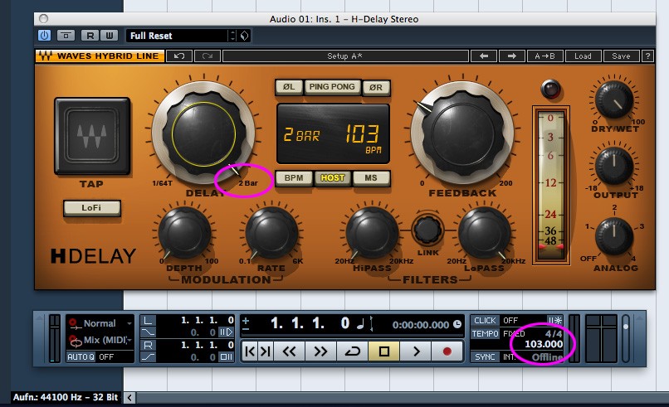Click the 4/4 time signature value

coord(554,334)
